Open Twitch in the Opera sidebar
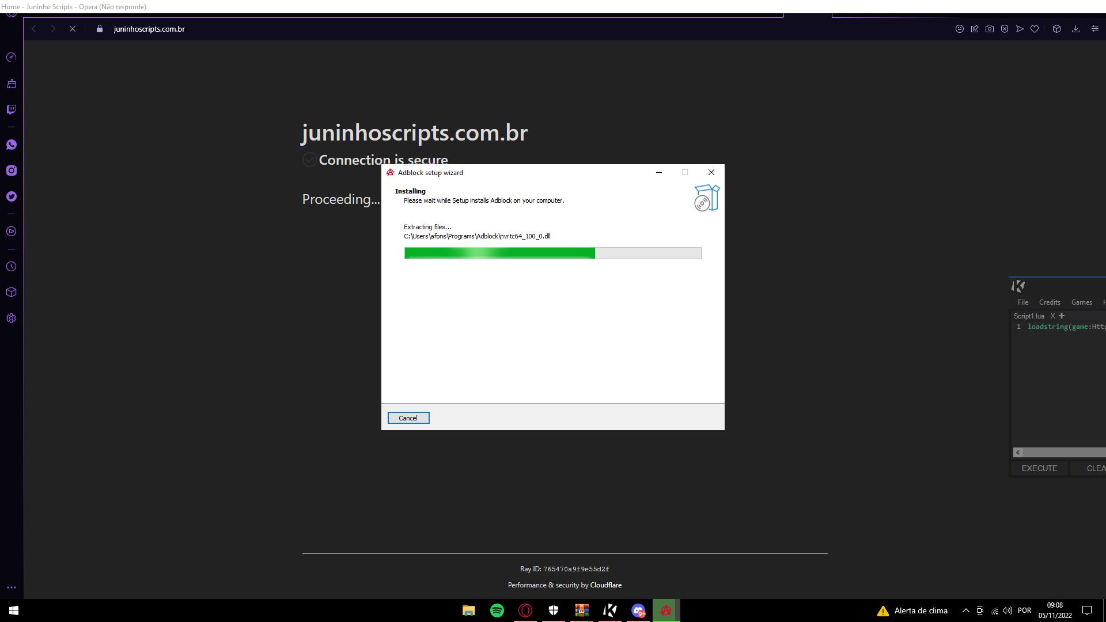This screenshot has width=1106, height=622. 12,109
